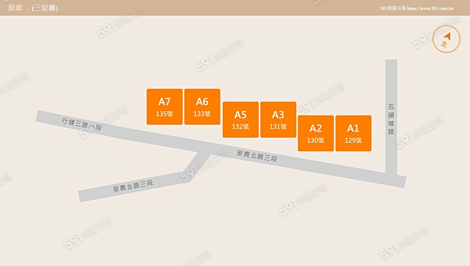Click the 591房屋交易 header text

[x=393, y=9]
